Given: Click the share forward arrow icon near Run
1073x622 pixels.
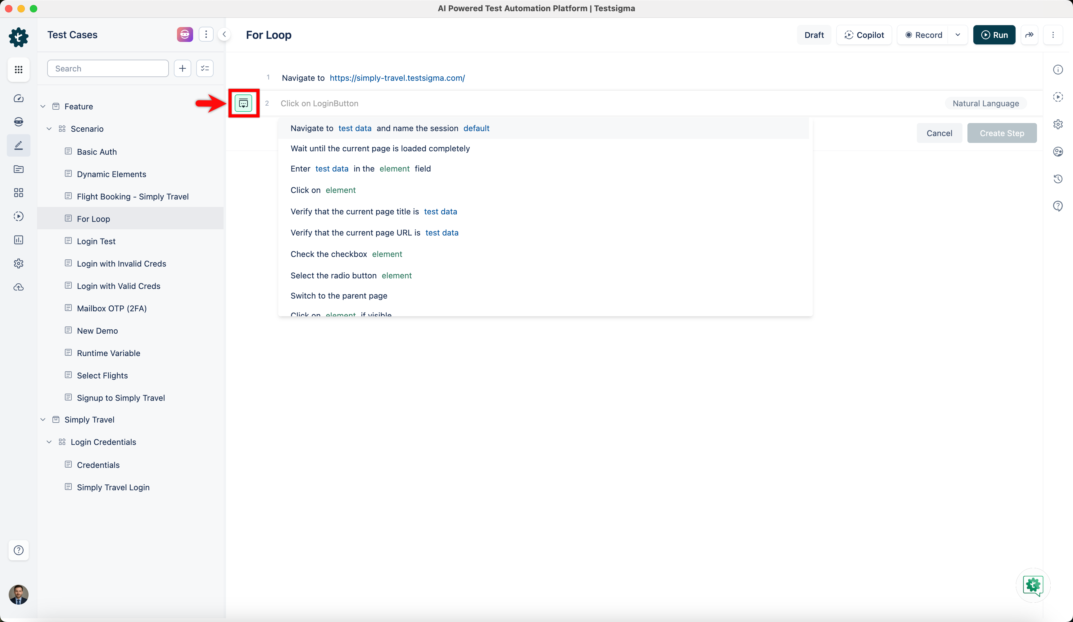Looking at the screenshot, I should pos(1029,35).
